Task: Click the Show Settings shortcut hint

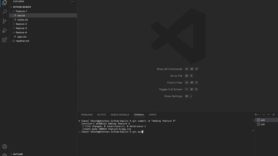Action: [x=179, y=96]
